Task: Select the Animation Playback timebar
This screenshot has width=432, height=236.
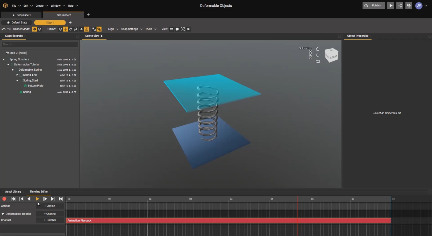Action: coord(228,220)
